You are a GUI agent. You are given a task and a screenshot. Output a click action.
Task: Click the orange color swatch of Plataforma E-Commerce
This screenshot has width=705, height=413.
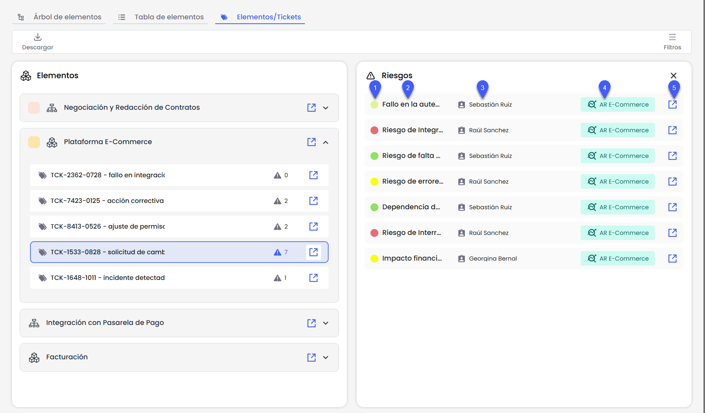coord(34,142)
